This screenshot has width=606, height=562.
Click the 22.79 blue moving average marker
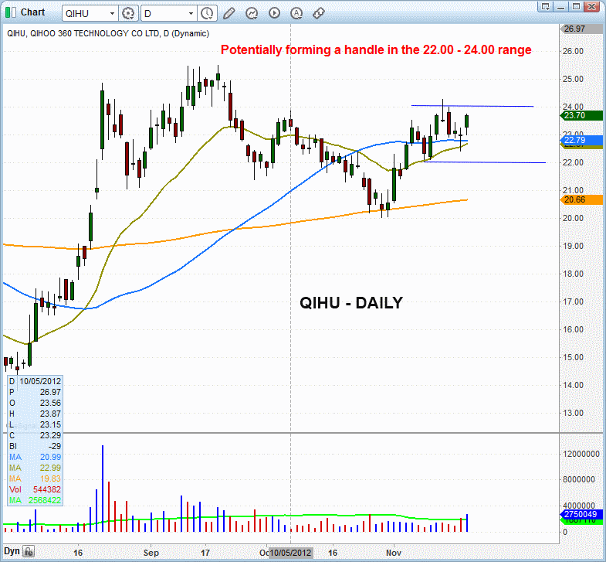click(581, 140)
